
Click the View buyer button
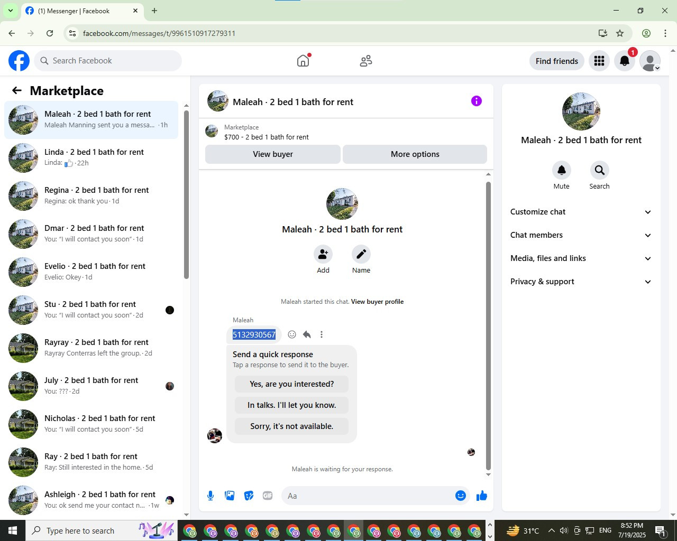pyautogui.click(x=273, y=154)
